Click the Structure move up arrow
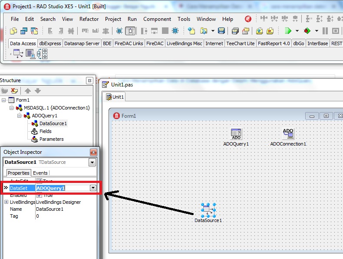343x259 pixels. tap(27, 91)
